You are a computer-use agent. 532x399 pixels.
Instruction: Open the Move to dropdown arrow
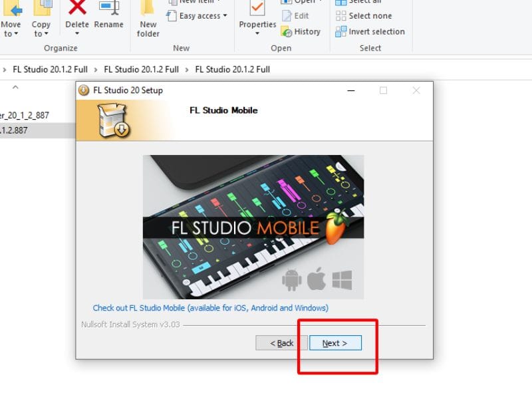point(16,34)
